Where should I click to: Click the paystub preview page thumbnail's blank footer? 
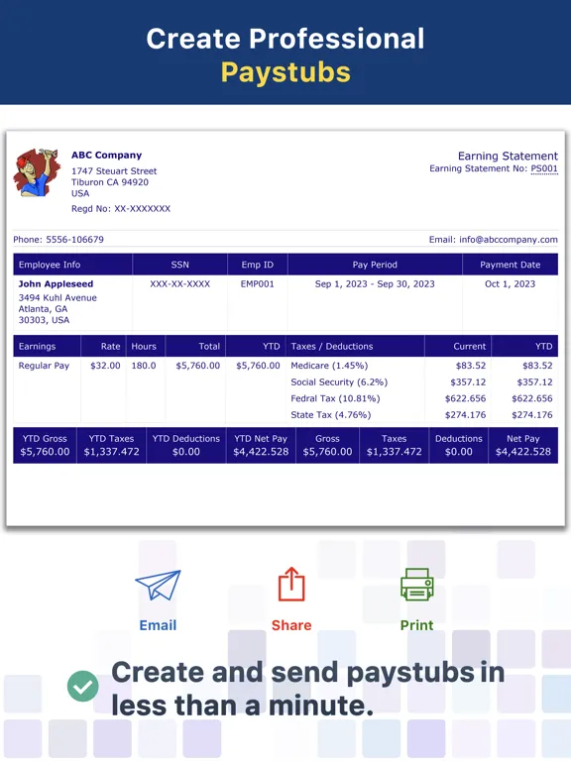tap(285, 492)
